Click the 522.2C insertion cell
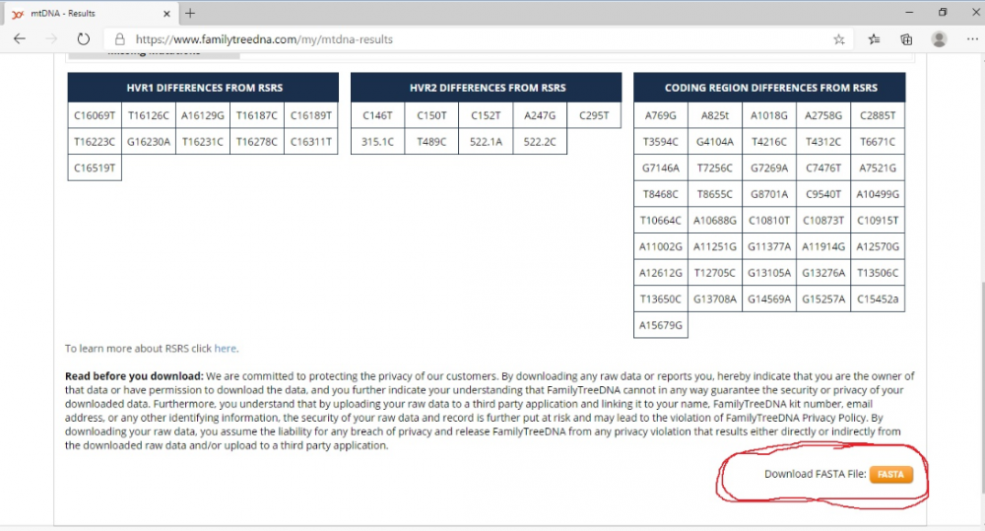Viewport: 985px width, 531px height. pyautogui.click(x=540, y=142)
